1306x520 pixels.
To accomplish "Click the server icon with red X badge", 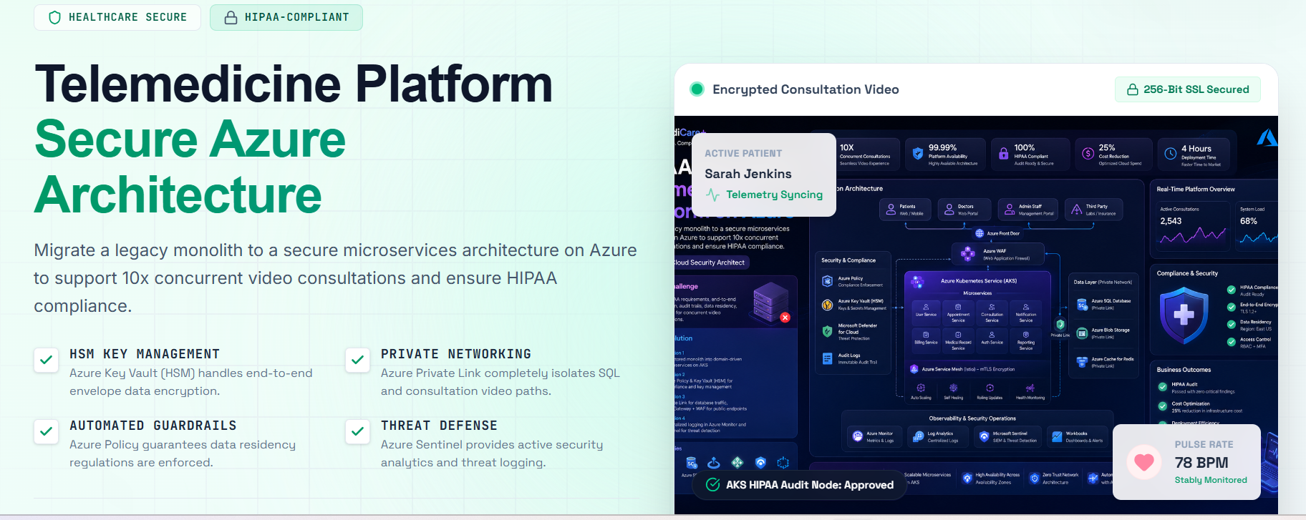I will [770, 303].
